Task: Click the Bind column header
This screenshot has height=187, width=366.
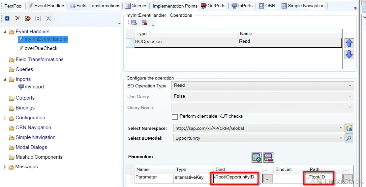Action: [238, 169]
